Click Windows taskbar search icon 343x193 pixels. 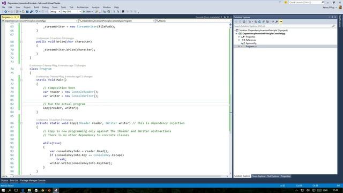(x=10, y=190)
